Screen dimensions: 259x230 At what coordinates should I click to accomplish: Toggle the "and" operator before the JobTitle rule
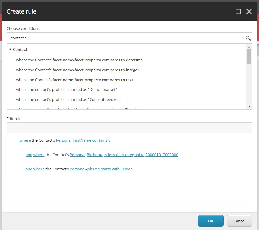point(29,169)
